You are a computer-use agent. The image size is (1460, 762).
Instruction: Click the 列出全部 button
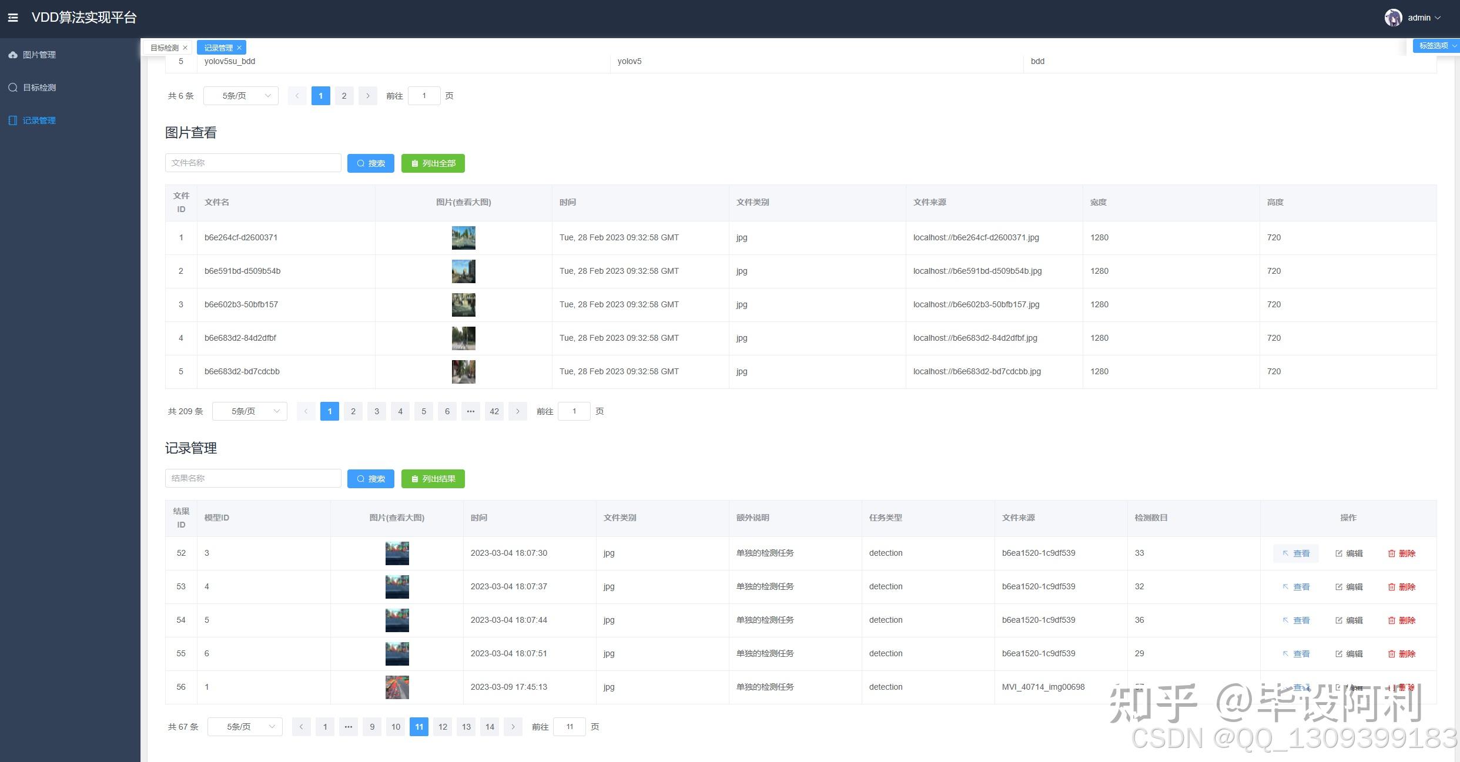433,163
